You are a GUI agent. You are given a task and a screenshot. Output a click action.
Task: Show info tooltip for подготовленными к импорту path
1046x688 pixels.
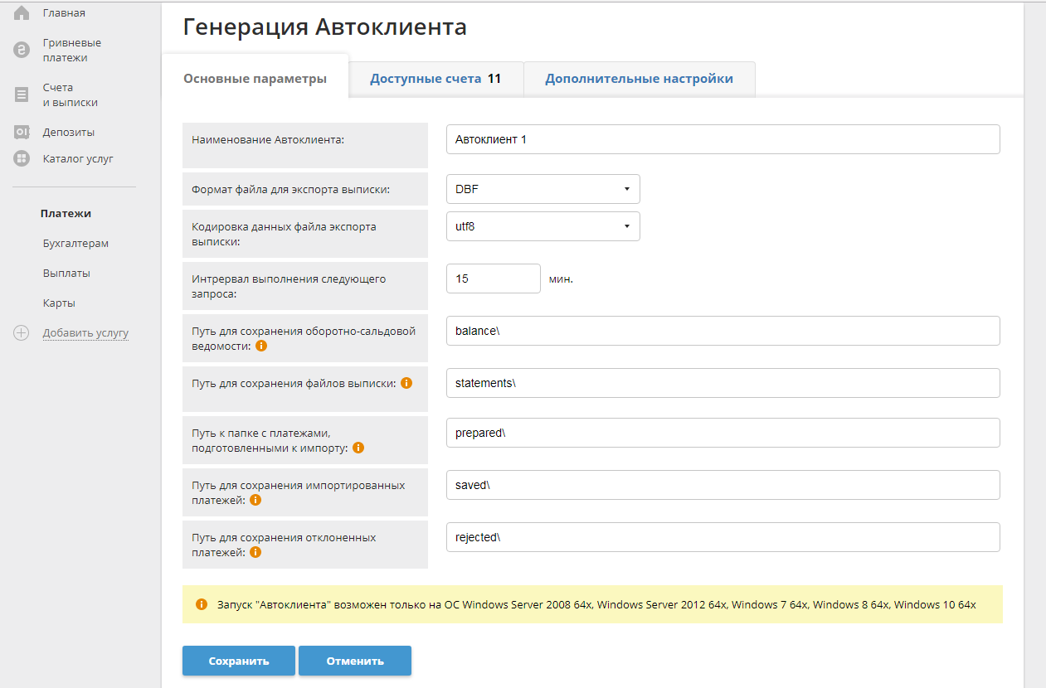[358, 448]
